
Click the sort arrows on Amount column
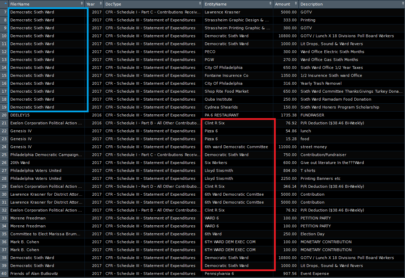pos(295,4)
